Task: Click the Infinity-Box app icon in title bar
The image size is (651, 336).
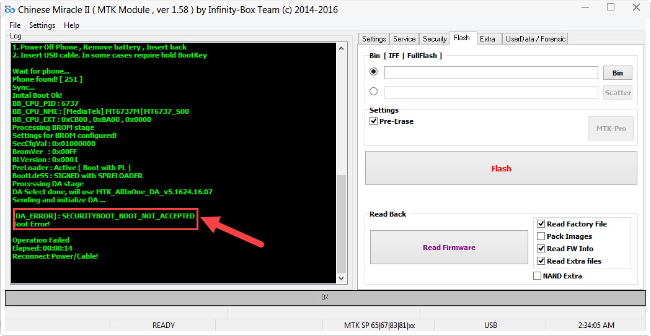Action: point(9,9)
